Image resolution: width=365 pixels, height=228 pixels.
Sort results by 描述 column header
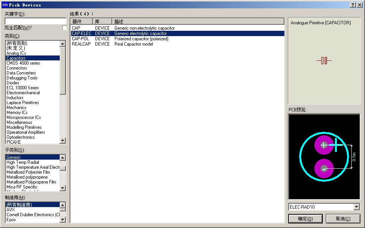(198, 22)
